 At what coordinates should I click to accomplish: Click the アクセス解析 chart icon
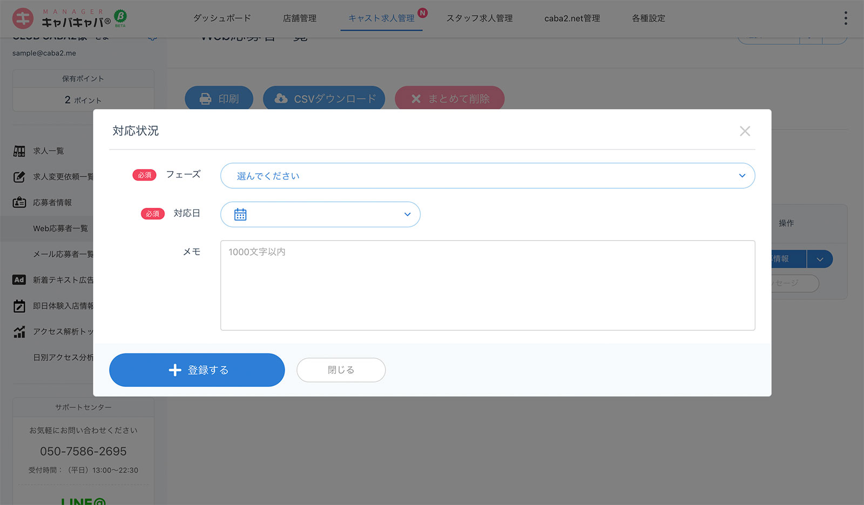(x=19, y=332)
